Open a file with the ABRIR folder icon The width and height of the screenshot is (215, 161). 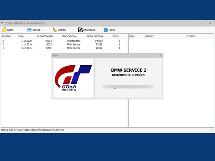pos(4,30)
